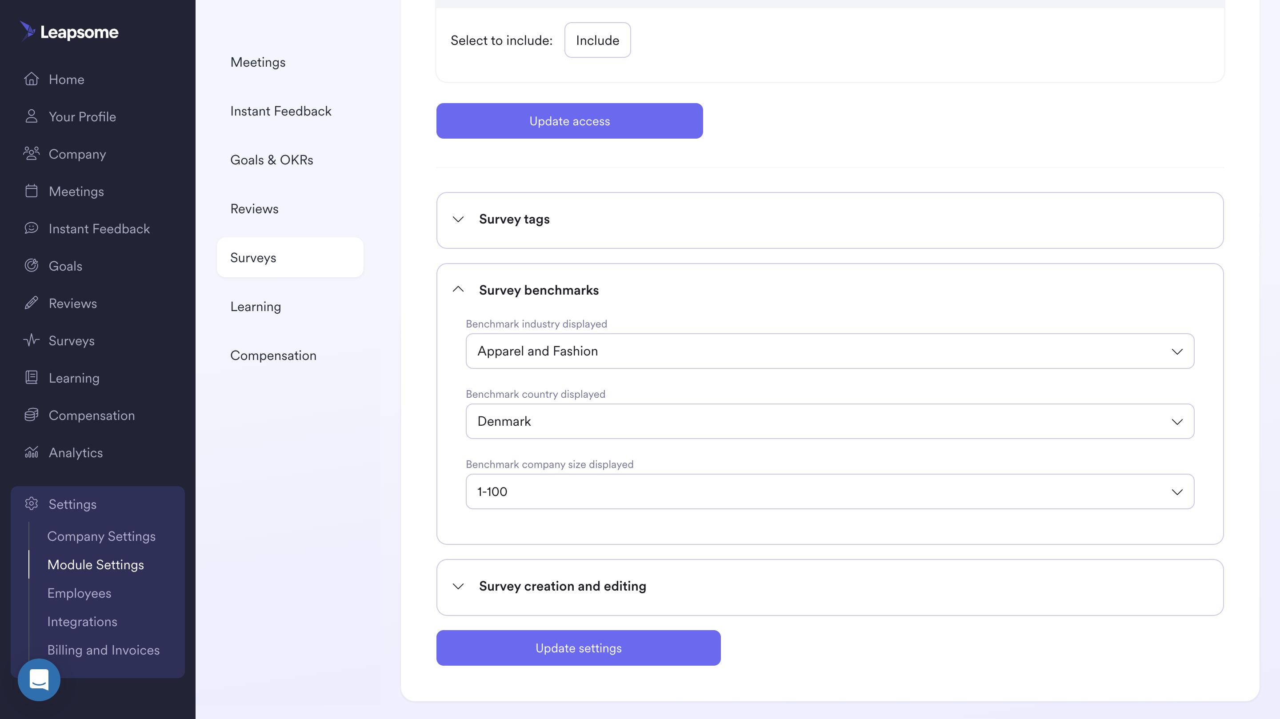Click the Meetings calendar icon in sidebar
This screenshot has width=1280, height=719.
(31, 191)
